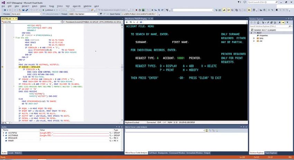Click the Stop Debugging red square icon
Image resolution: width=294 pixels, height=160 pixels.
click(137, 10)
